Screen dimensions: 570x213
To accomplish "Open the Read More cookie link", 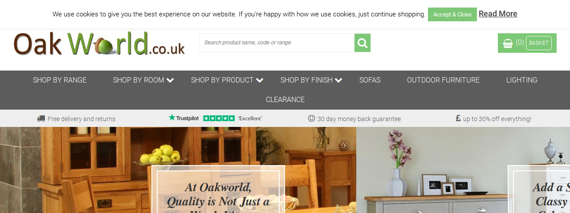I will click(498, 14).
